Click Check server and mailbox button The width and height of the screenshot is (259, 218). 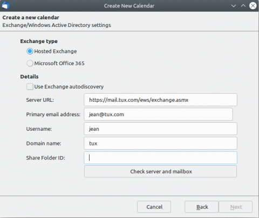pyautogui.click(x=160, y=172)
